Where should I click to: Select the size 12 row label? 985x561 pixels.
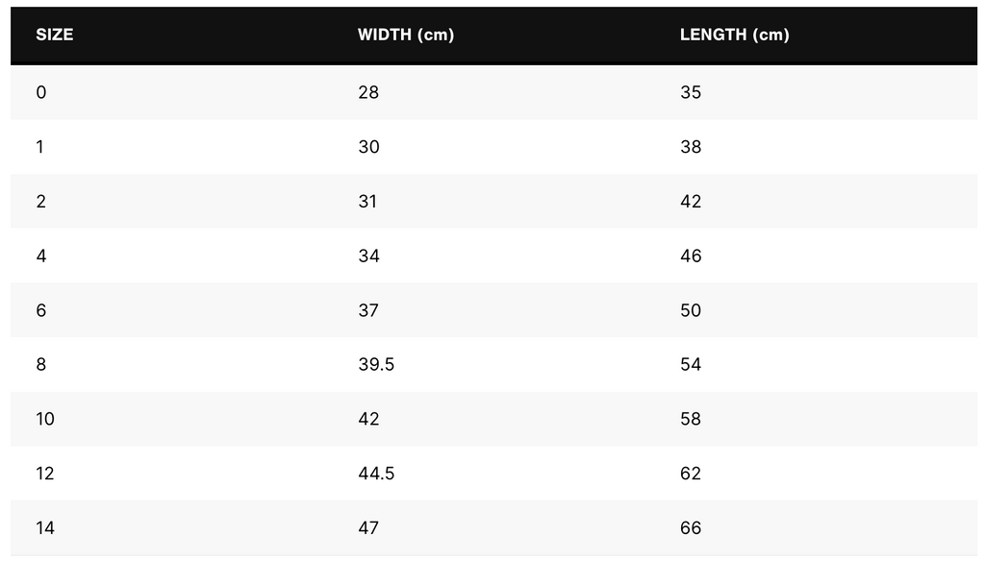pyautogui.click(x=45, y=474)
